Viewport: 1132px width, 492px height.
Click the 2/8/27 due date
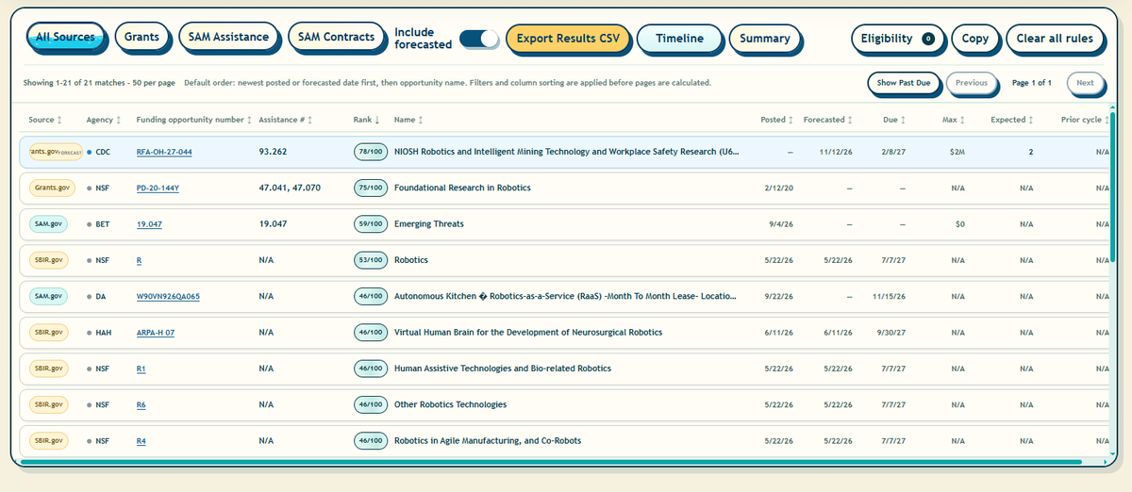pos(895,152)
